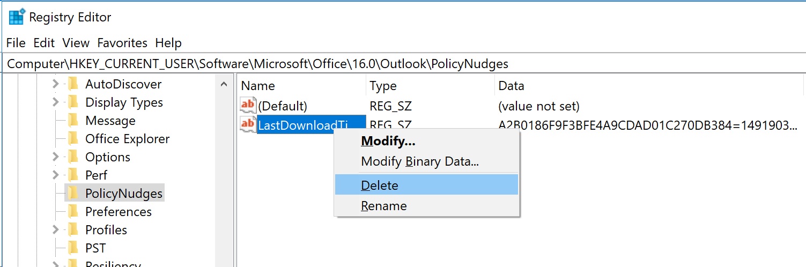Open the Help menu
806x267 pixels.
168,43
